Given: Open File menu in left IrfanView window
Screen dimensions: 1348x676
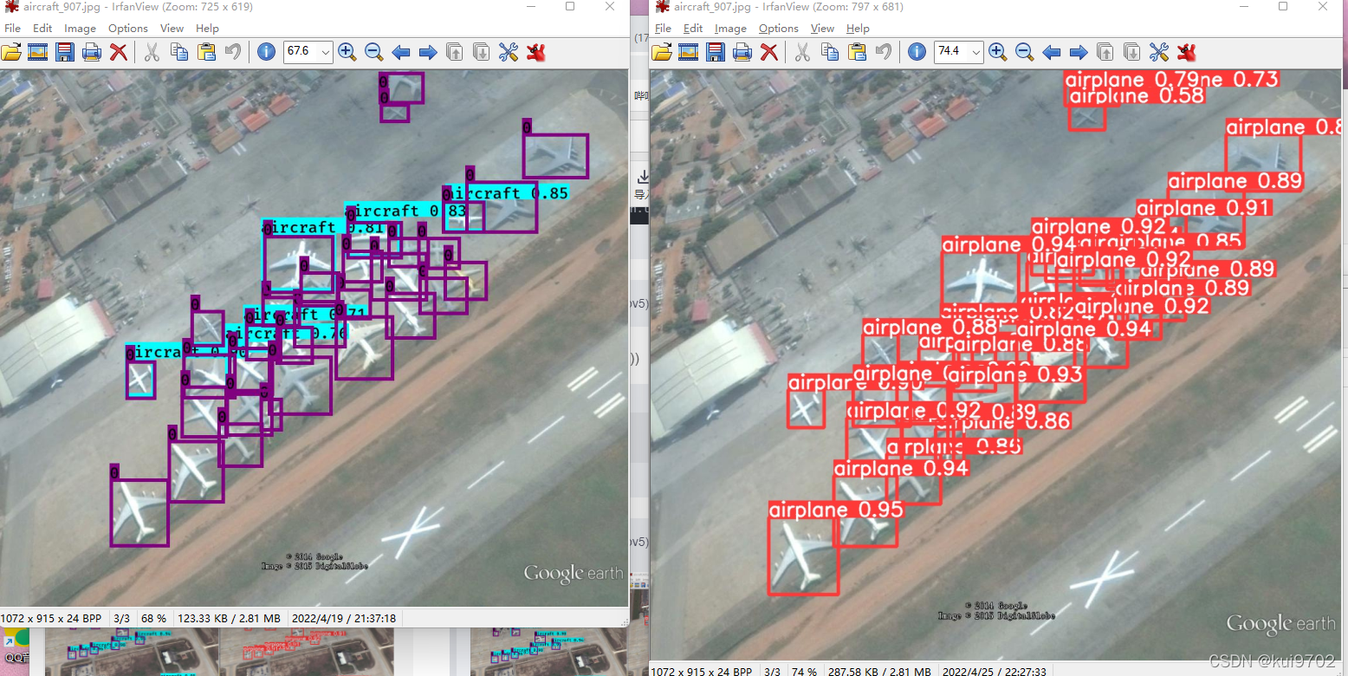Looking at the screenshot, I should pos(12,29).
